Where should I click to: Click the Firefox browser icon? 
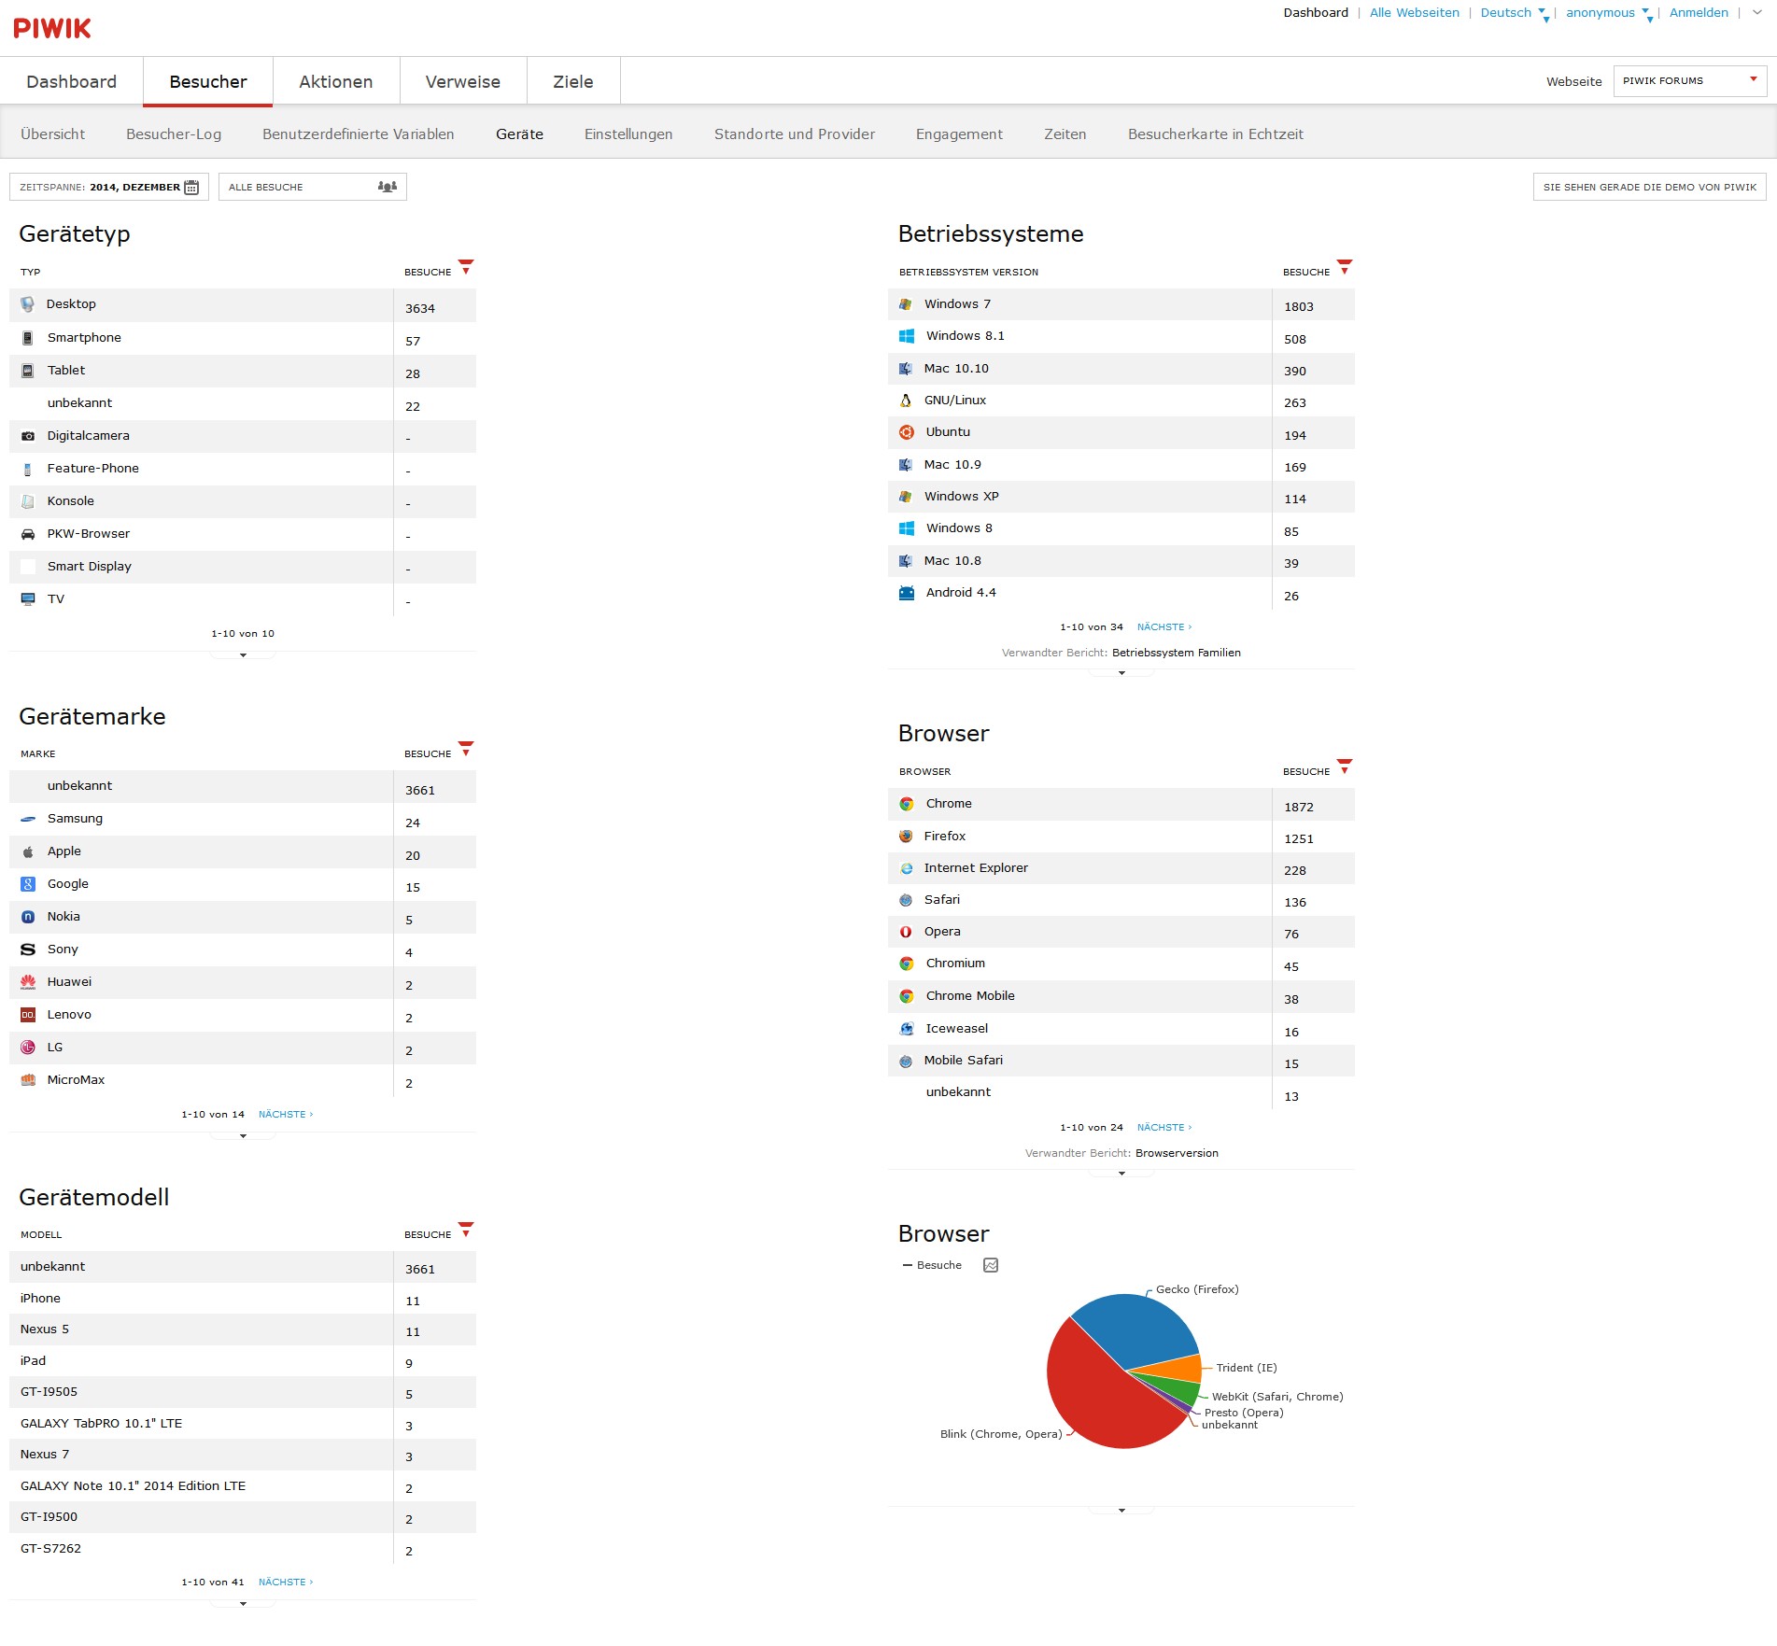point(906,837)
